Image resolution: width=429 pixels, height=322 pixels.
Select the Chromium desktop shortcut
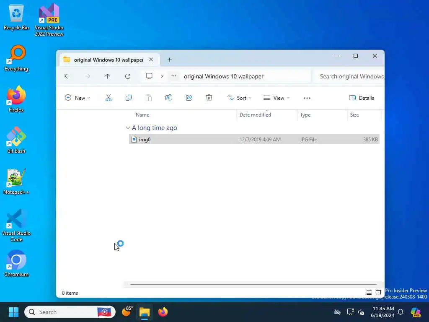pos(16,263)
